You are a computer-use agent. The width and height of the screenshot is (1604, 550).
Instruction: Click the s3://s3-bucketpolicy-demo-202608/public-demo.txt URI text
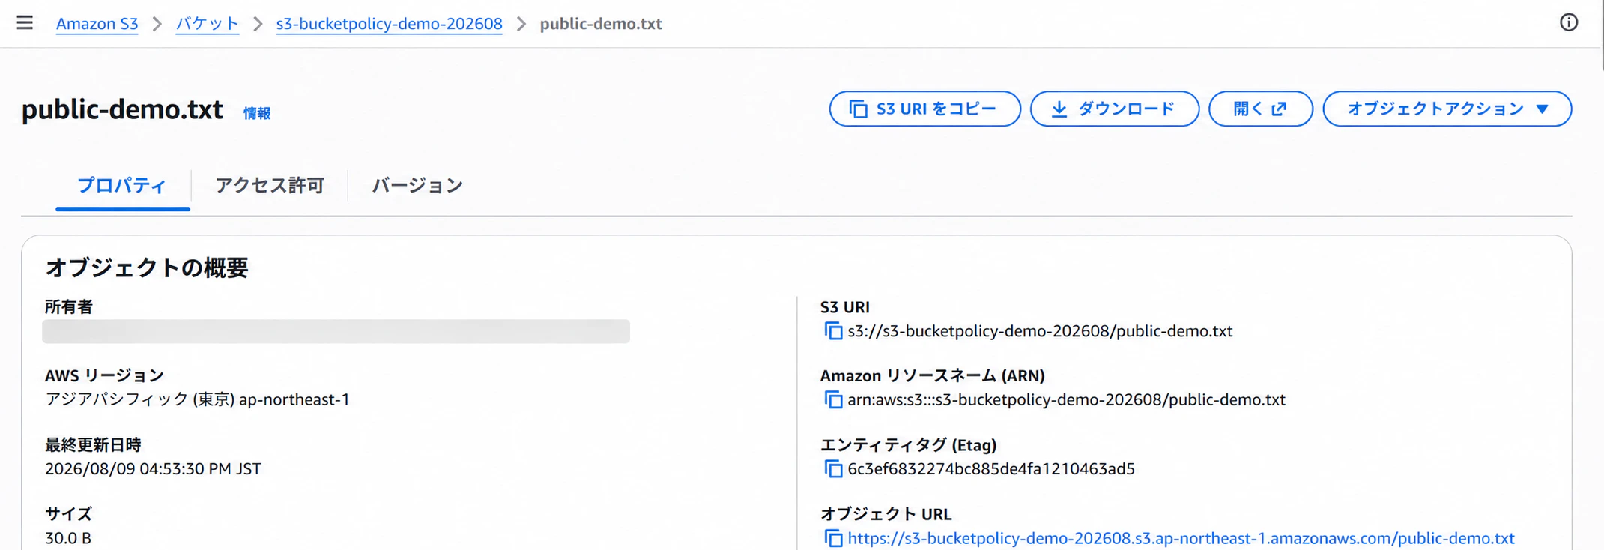point(1040,331)
